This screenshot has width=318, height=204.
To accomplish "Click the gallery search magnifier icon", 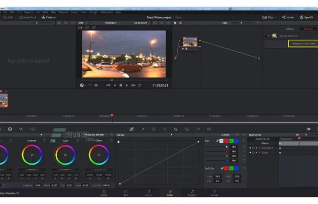I will pyautogui.click(x=59, y=23).
